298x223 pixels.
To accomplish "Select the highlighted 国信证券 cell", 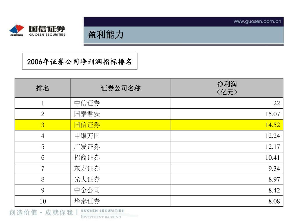I will tap(121, 125).
